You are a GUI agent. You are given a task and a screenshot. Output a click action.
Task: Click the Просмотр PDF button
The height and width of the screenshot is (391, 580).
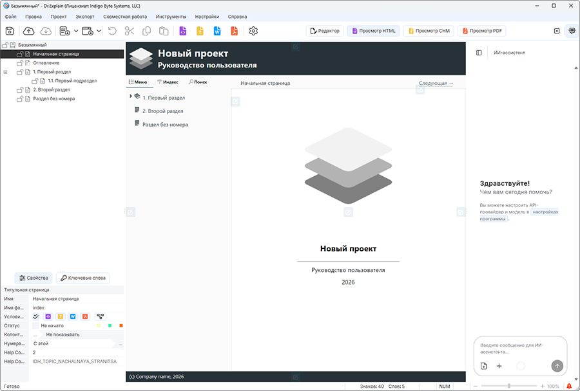(x=482, y=31)
